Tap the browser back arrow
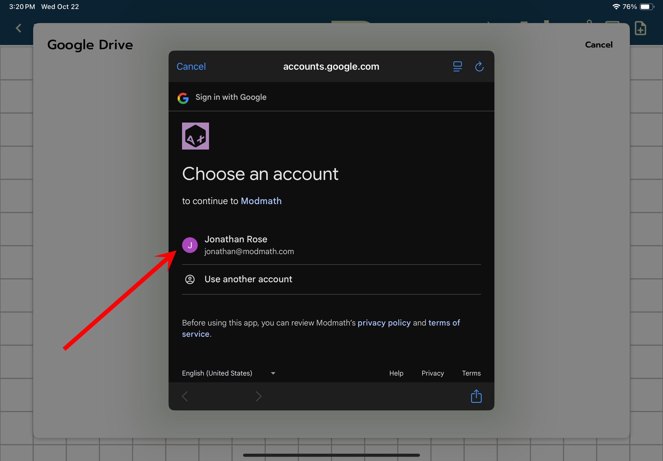663x461 pixels. tap(185, 396)
